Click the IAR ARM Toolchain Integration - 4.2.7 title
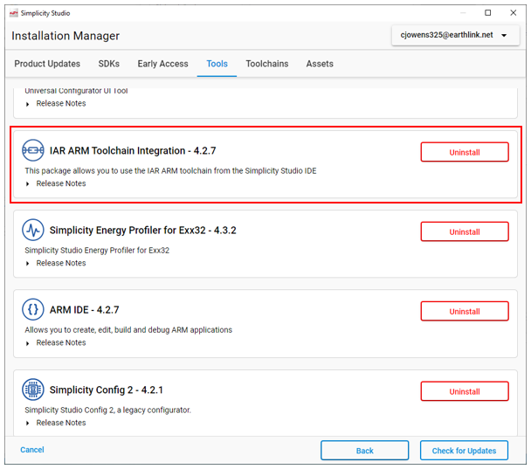 (133, 150)
